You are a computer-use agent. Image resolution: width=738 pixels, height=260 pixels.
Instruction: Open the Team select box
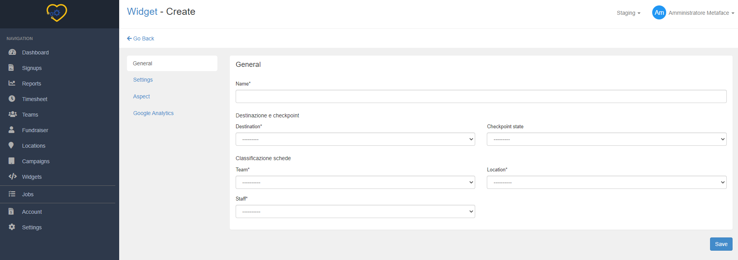(x=355, y=182)
